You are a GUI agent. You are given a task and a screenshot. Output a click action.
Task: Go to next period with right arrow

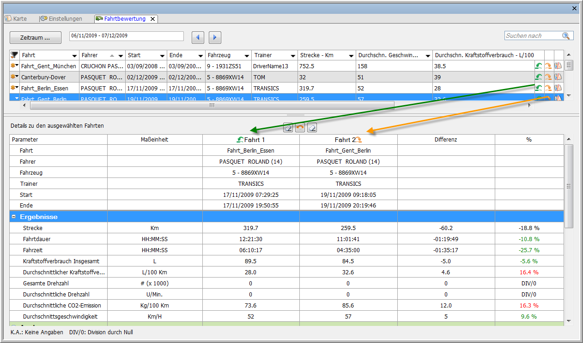(x=215, y=37)
